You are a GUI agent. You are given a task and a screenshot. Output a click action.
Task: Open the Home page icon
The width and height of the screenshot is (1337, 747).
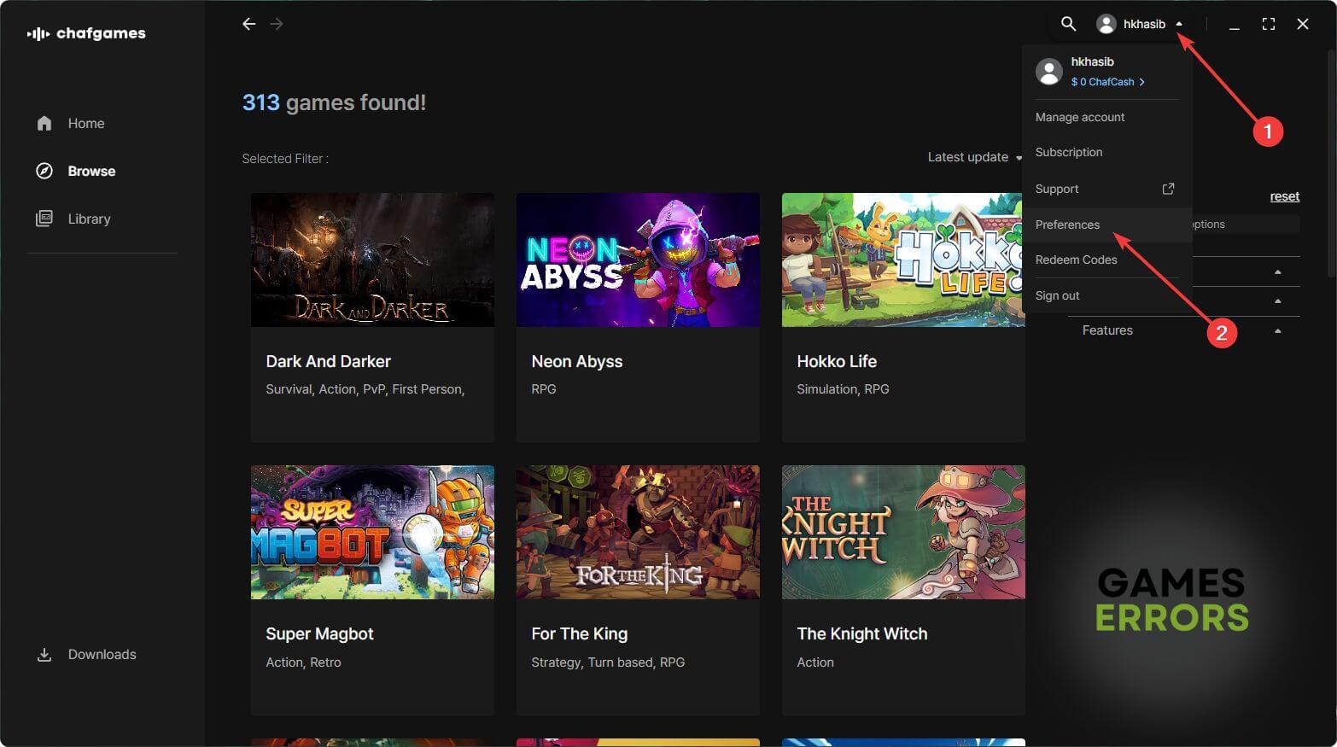pos(44,123)
